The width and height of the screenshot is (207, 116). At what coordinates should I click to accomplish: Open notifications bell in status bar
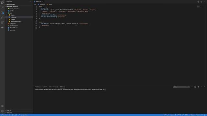(205, 115)
